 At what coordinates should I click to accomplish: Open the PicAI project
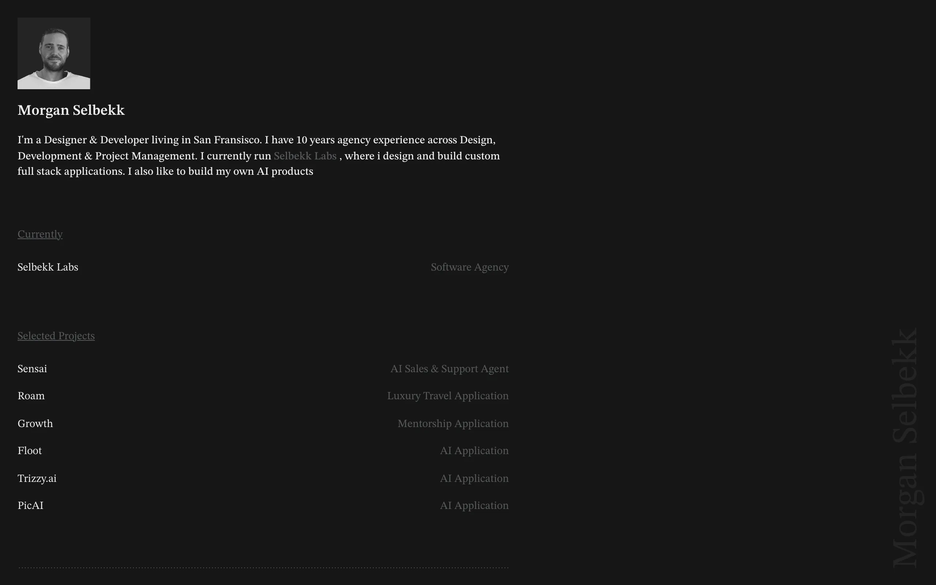(x=31, y=506)
